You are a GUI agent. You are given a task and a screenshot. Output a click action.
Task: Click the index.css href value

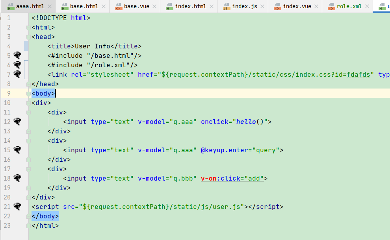tap(266, 74)
